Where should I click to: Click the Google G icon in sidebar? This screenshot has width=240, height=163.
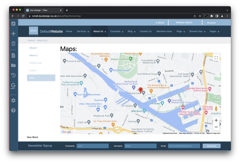(x=13, y=85)
